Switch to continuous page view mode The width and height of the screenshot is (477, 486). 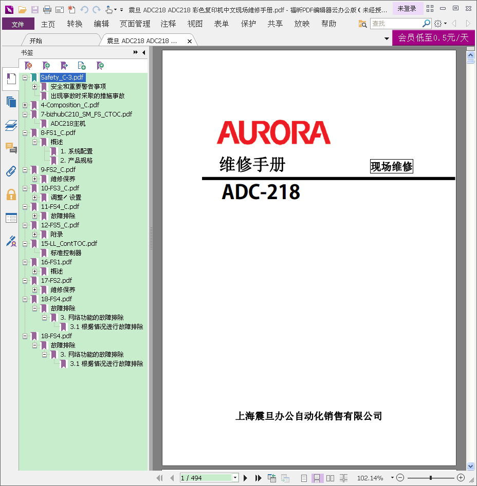pyautogui.click(x=317, y=478)
